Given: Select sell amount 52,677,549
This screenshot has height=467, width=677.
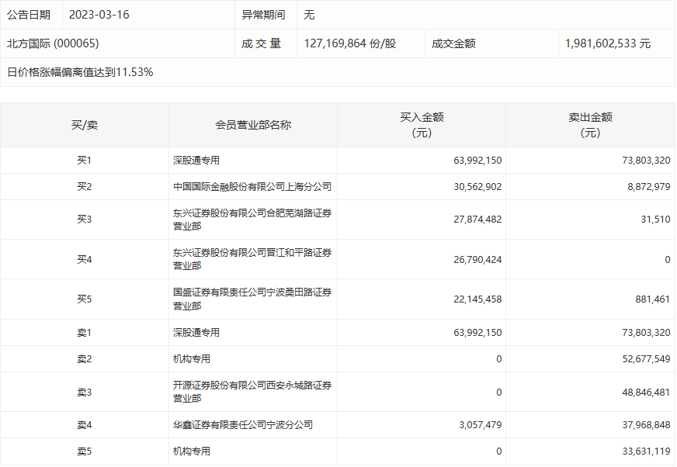Looking at the screenshot, I should click(x=646, y=359).
